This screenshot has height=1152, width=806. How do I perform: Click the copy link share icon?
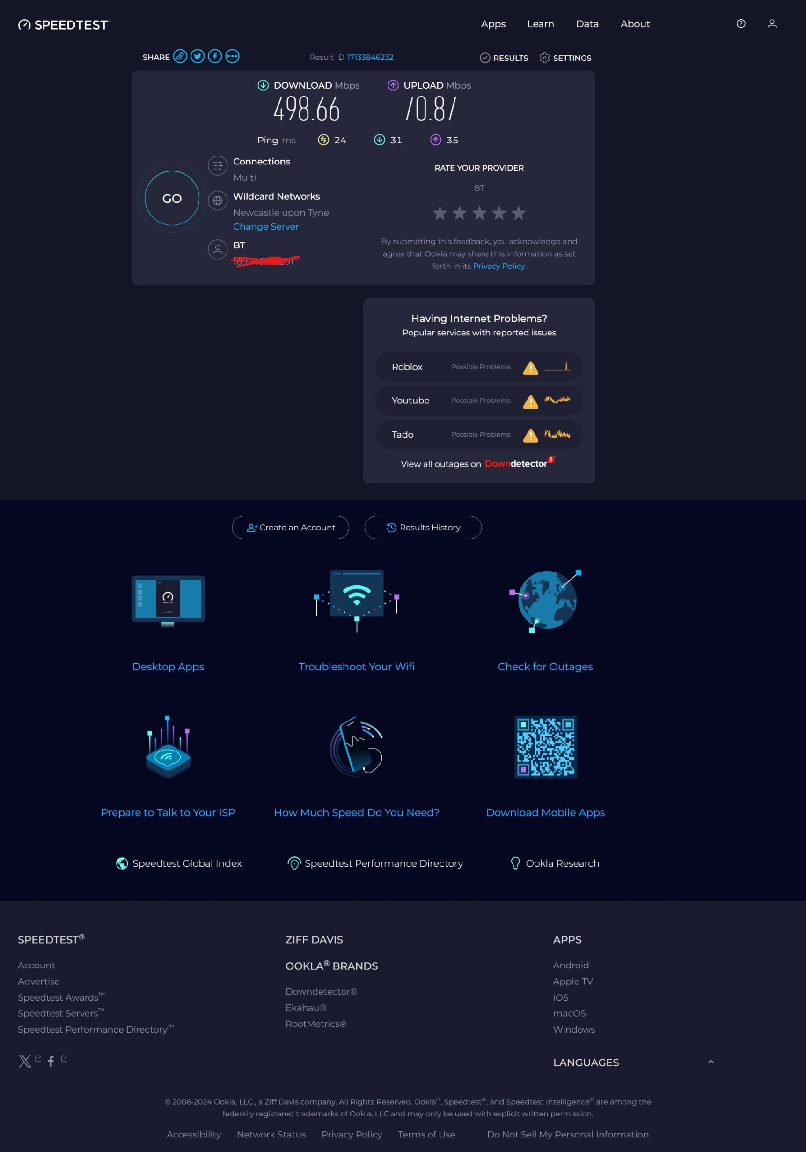point(180,56)
